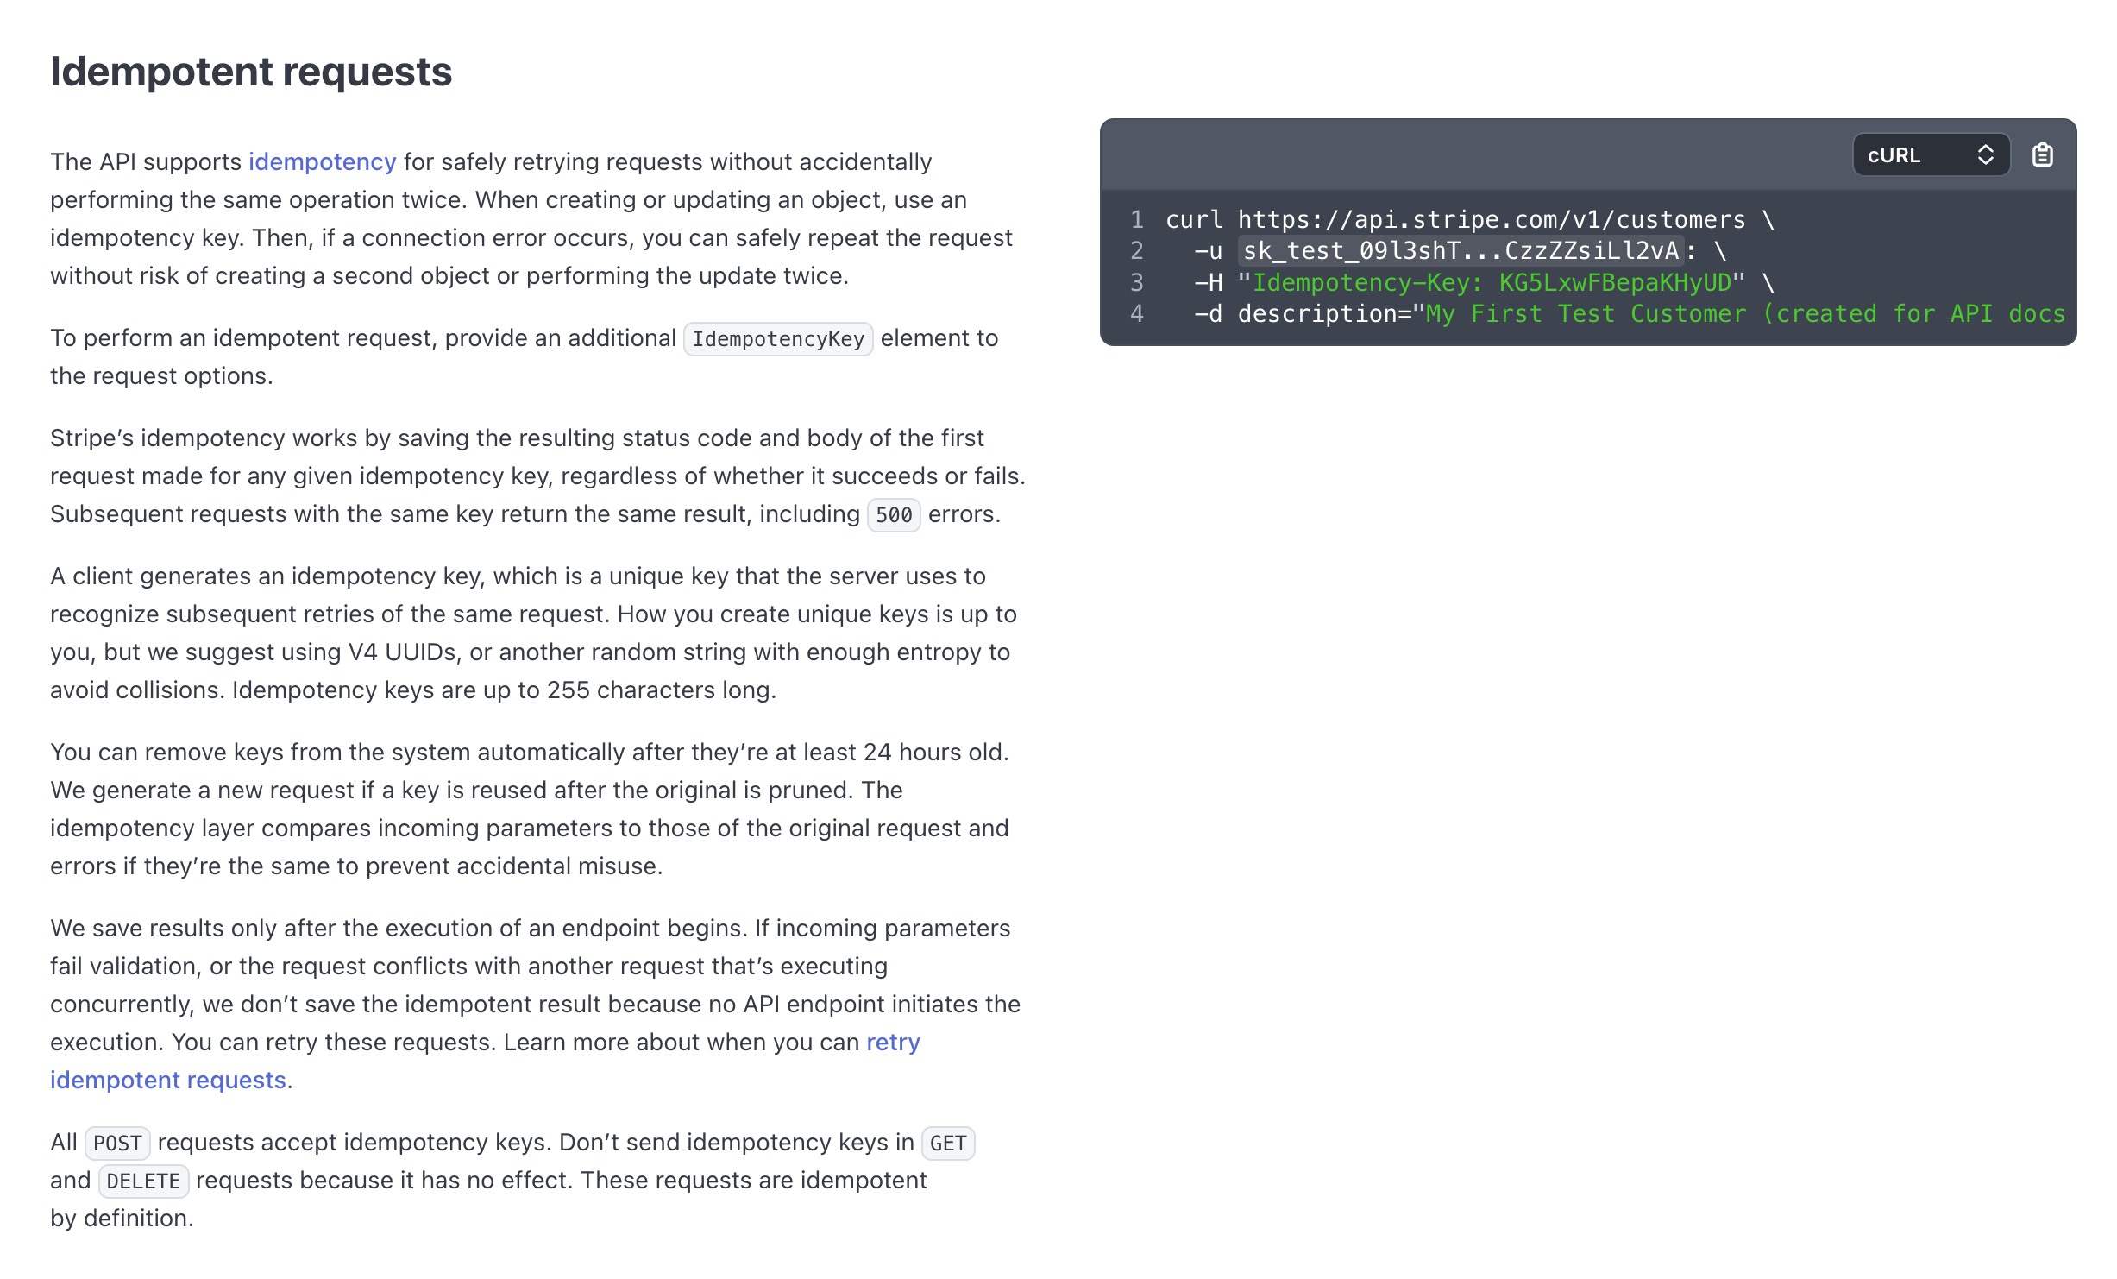Copy the code snippet to clipboard
This screenshot has height=1279, width=2117.
[x=2043, y=154]
